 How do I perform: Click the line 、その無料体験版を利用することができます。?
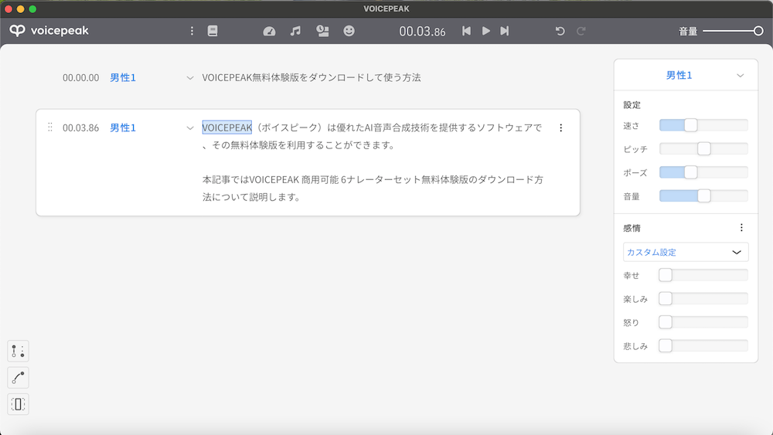pyautogui.click(x=298, y=145)
